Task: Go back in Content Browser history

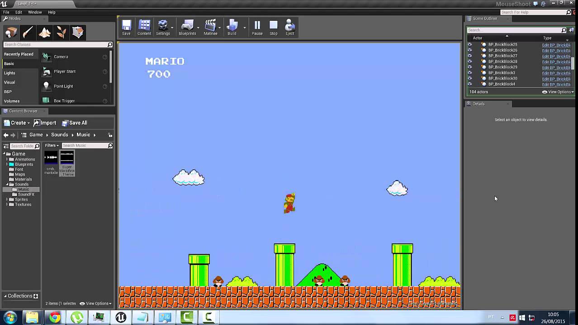Action: pyautogui.click(x=6, y=135)
